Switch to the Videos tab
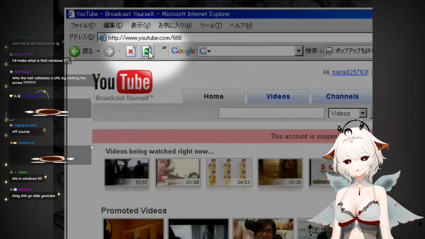The width and height of the screenshot is (425, 239). coord(278,96)
